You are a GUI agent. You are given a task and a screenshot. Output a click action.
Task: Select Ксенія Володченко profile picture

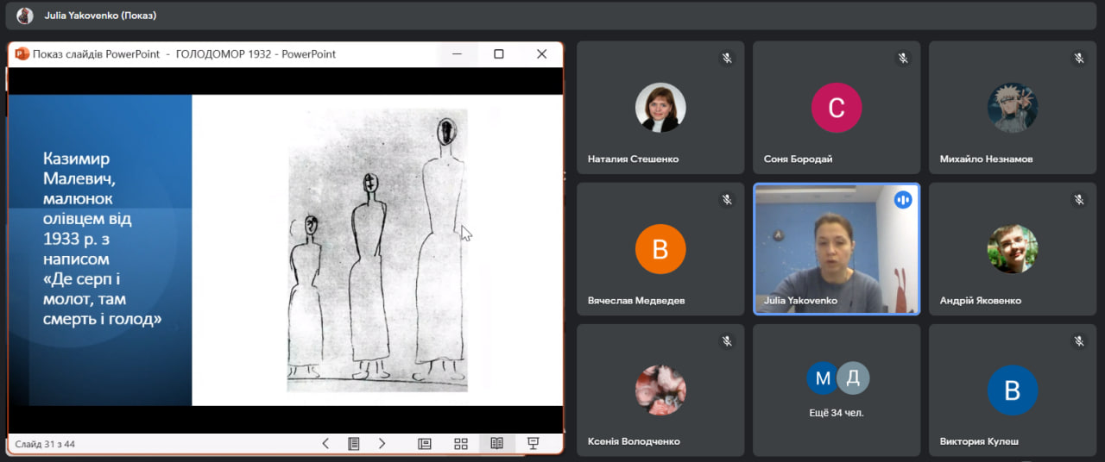tap(660, 390)
